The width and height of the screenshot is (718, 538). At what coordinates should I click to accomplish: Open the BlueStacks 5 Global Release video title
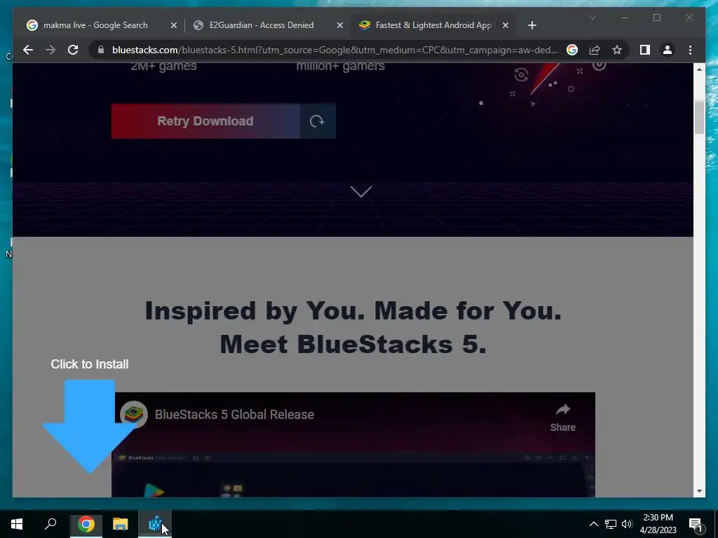pyautogui.click(x=234, y=415)
